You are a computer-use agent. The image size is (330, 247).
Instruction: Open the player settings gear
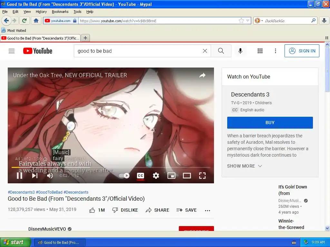tap(156, 175)
